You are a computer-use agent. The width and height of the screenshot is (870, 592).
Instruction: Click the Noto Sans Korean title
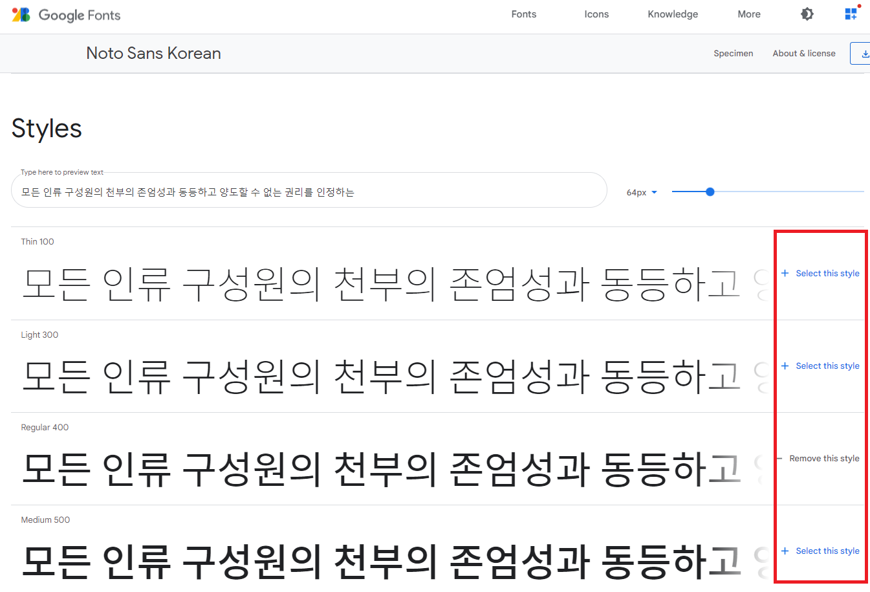[154, 53]
